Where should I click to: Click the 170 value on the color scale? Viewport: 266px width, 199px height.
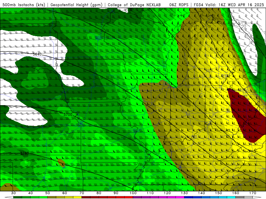pos(253,193)
